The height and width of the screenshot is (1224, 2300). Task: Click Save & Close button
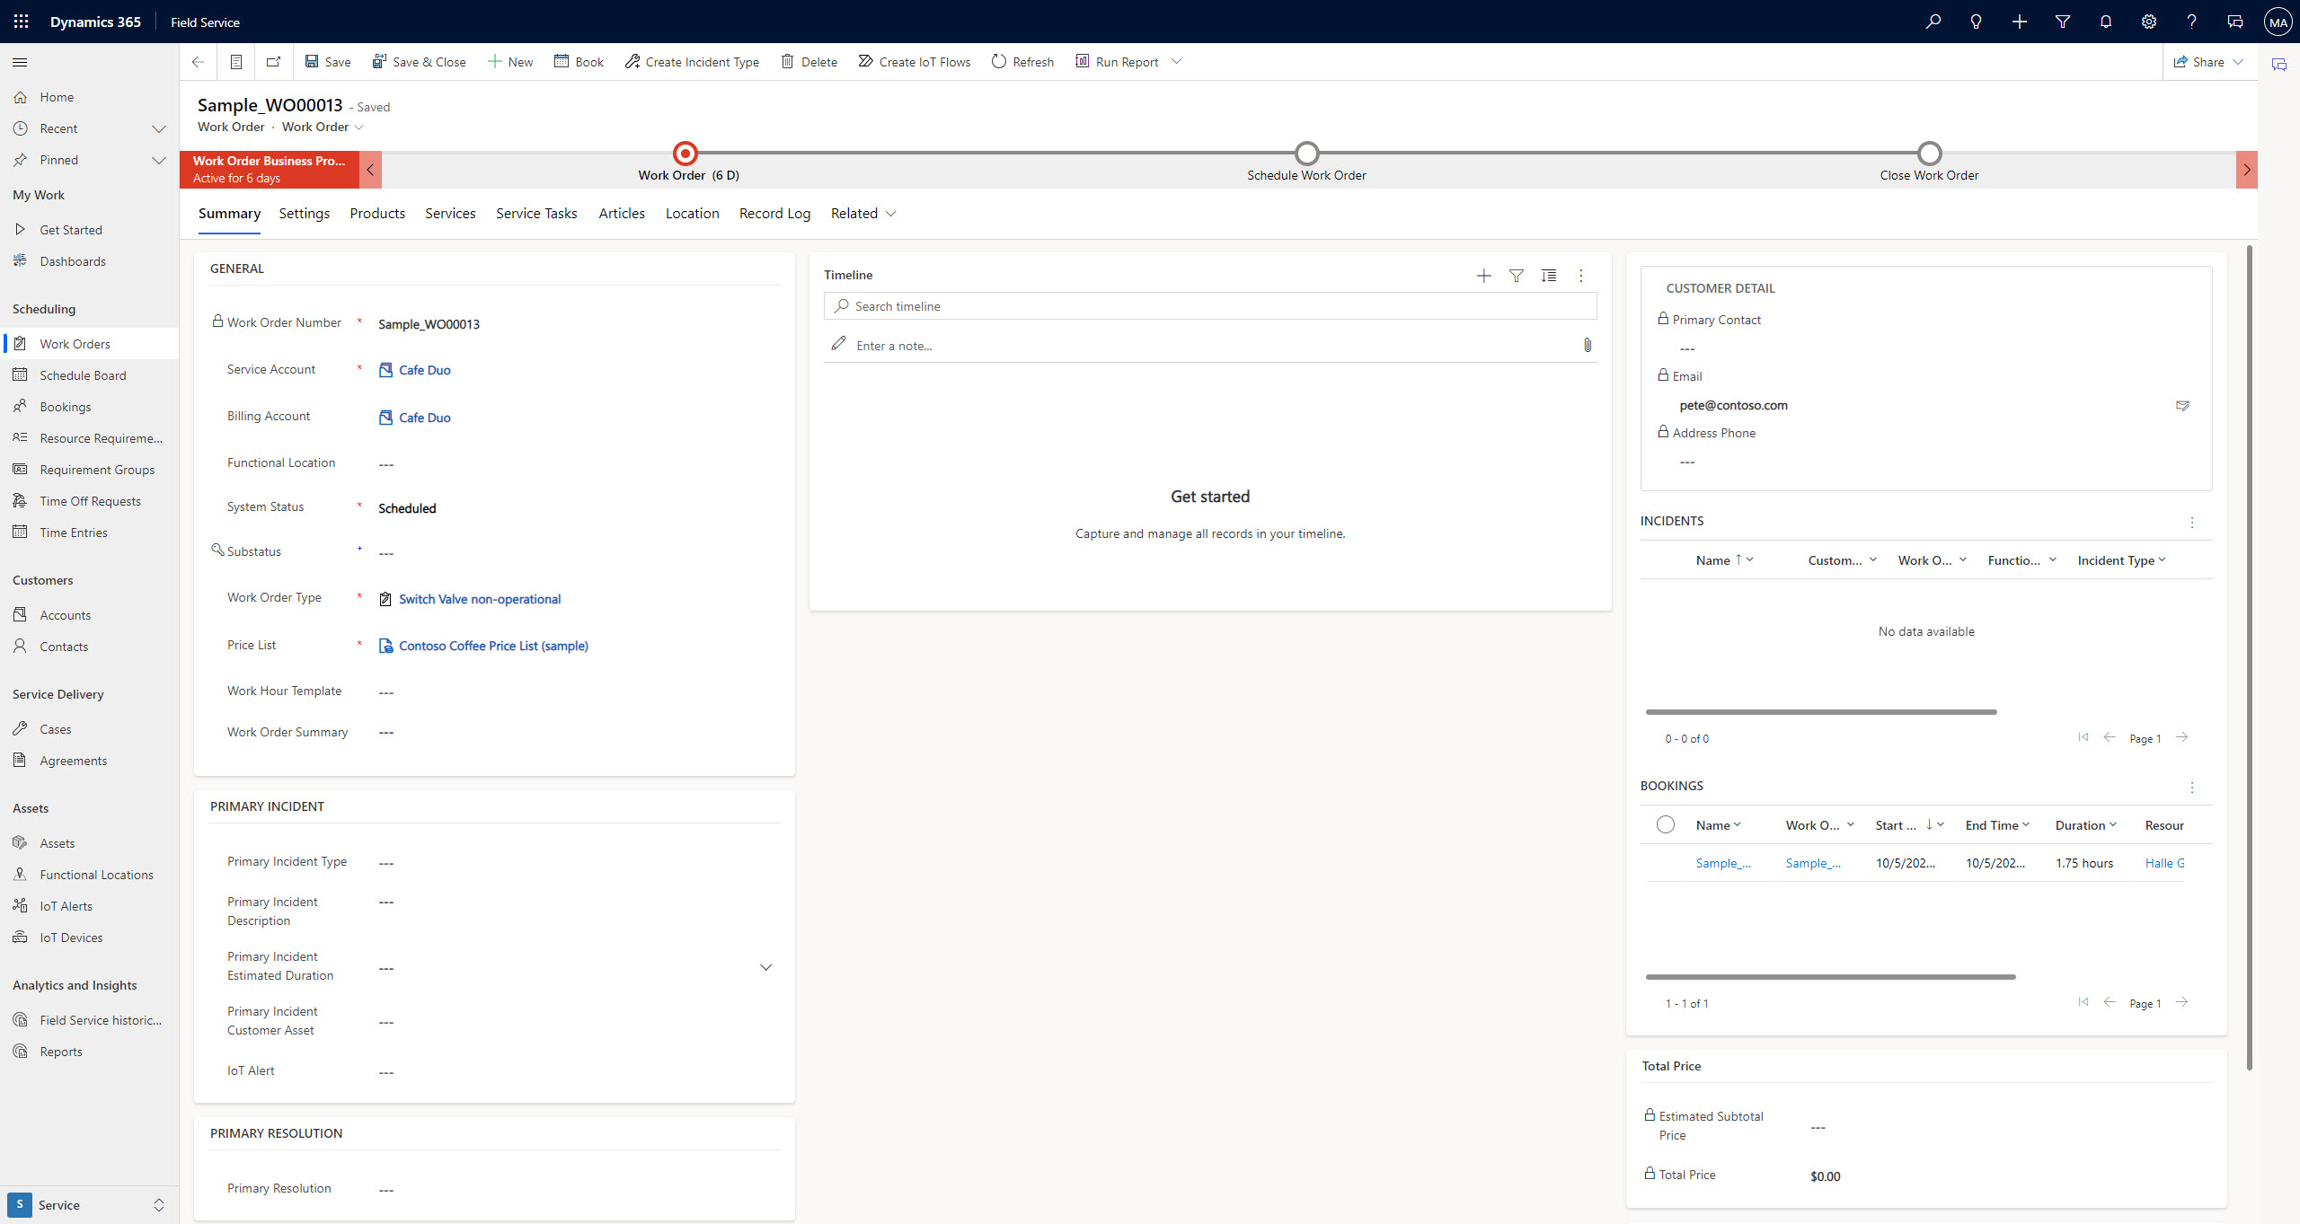(419, 62)
